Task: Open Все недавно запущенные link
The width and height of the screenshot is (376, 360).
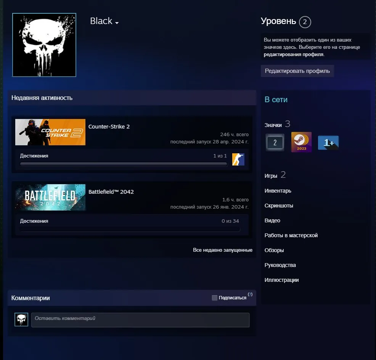Action: coord(223,250)
